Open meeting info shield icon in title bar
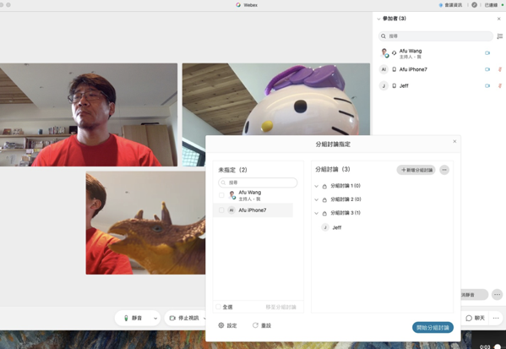 point(441,5)
